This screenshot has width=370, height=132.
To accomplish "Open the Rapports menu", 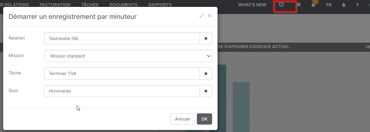I will click(160, 5).
